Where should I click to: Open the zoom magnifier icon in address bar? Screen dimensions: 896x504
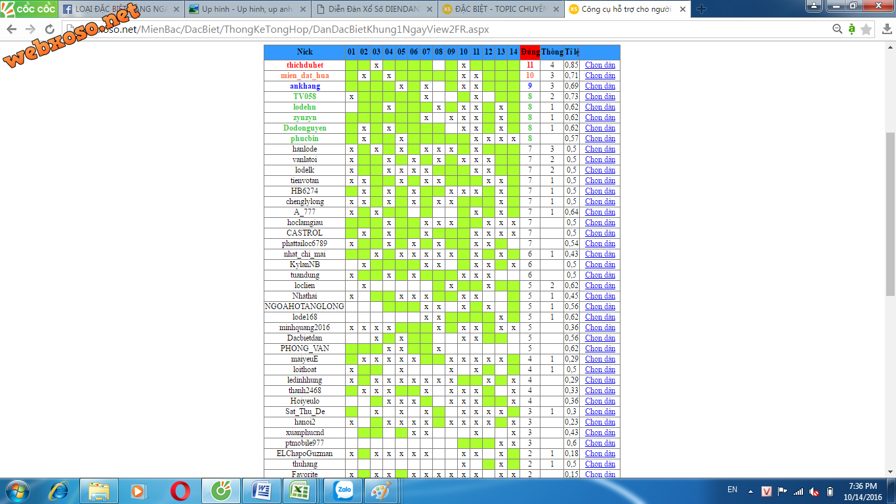(837, 29)
